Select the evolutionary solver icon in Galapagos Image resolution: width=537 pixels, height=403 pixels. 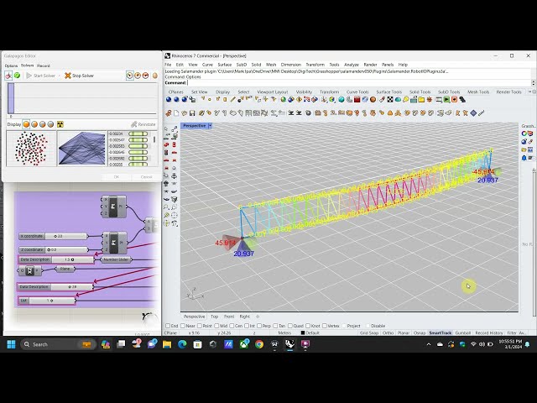tap(8, 76)
